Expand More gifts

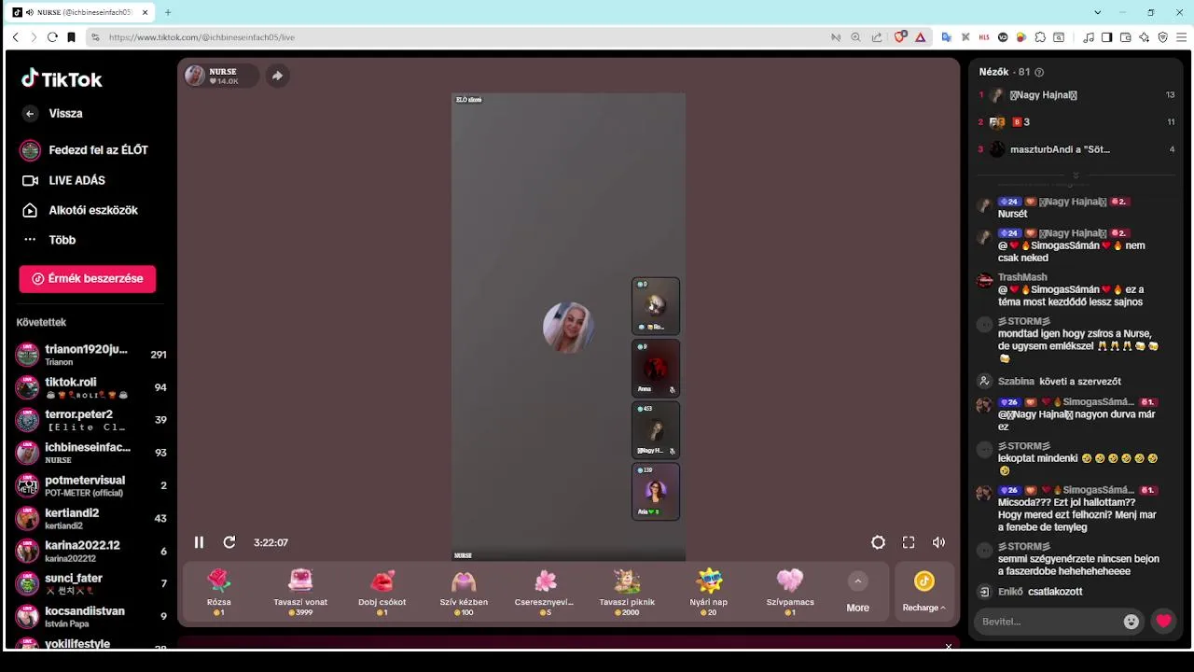point(858,592)
